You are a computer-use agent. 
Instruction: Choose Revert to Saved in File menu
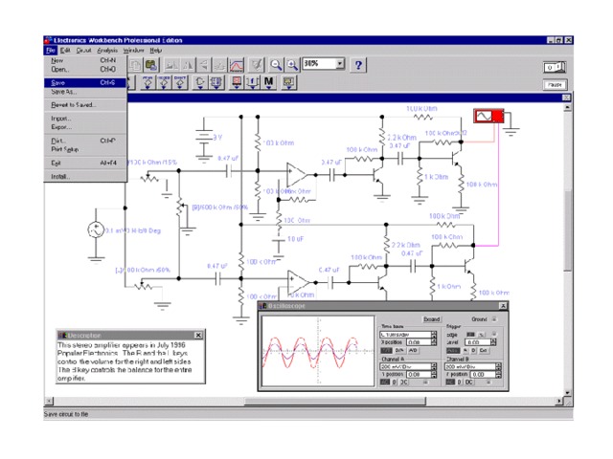pyautogui.click(x=85, y=105)
